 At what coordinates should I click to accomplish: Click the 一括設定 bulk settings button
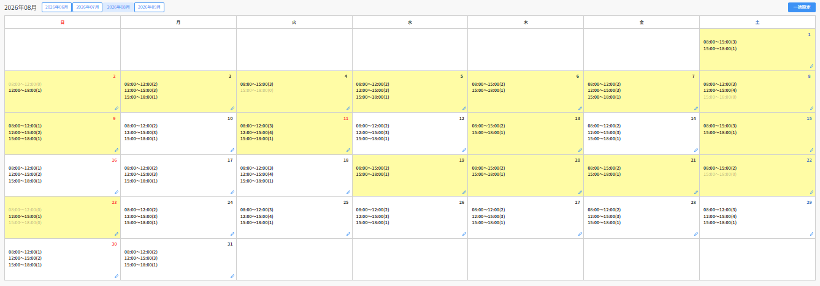coord(802,7)
